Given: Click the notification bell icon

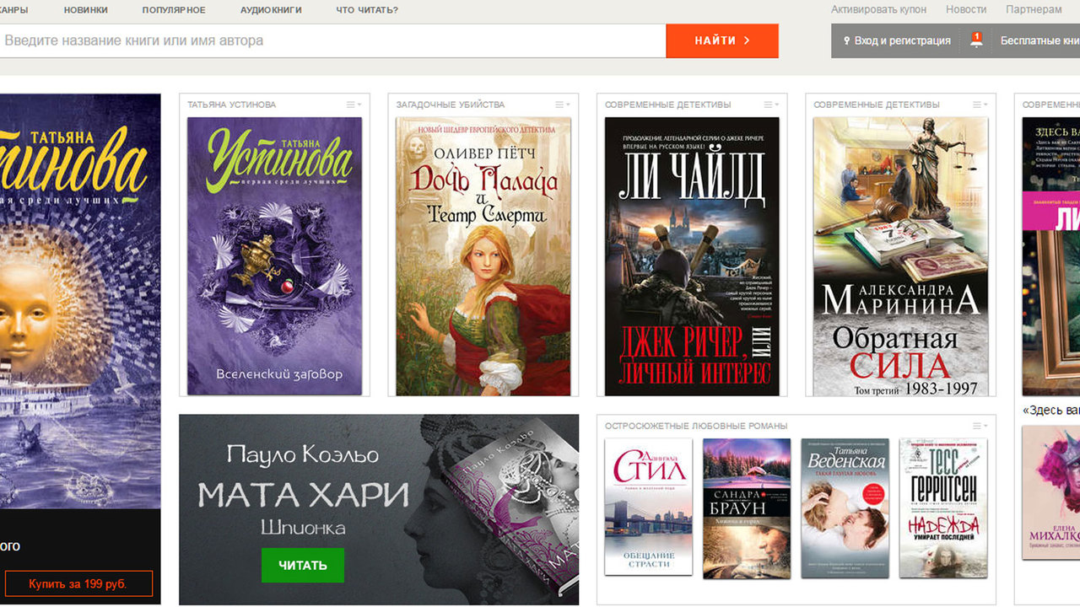Looking at the screenshot, I should click(x=977, y=40).
